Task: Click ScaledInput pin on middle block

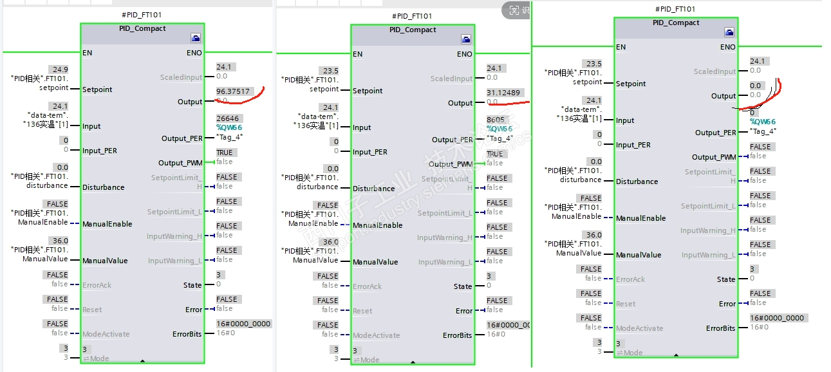Action: point(451,79)
